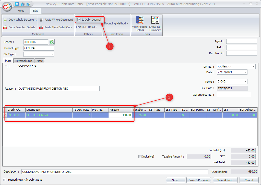Open the External Links tab

pyautogui.click(x=24, y=61)
